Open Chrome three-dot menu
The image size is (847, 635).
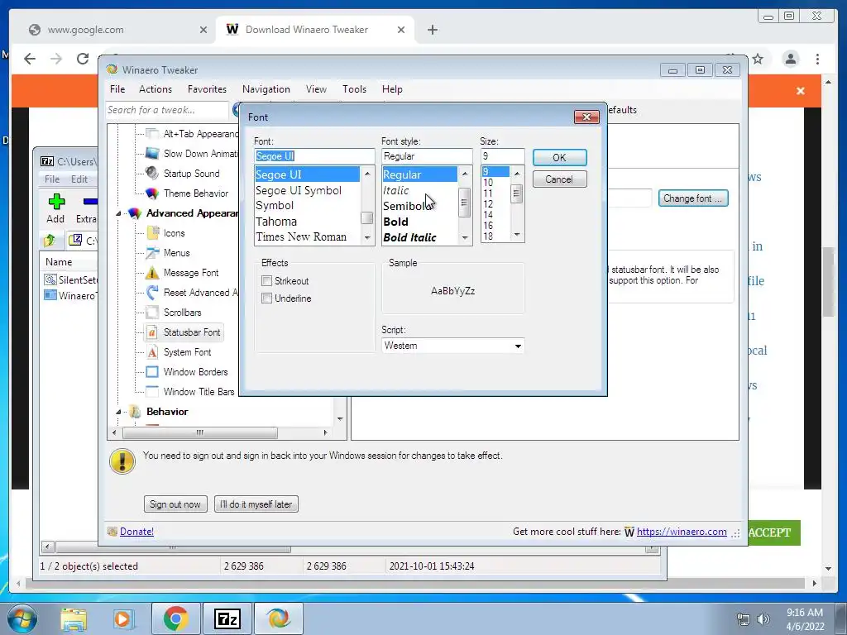(817, 59)
